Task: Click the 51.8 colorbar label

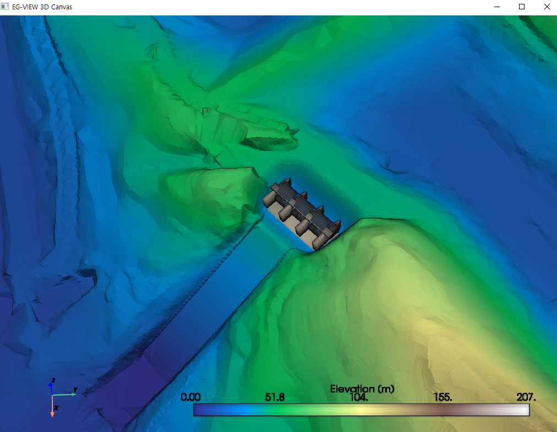Action: [275, 397]
